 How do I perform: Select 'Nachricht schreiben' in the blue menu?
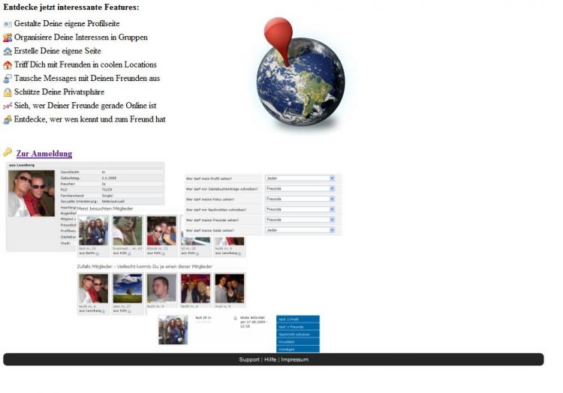(x=298, y=334)
